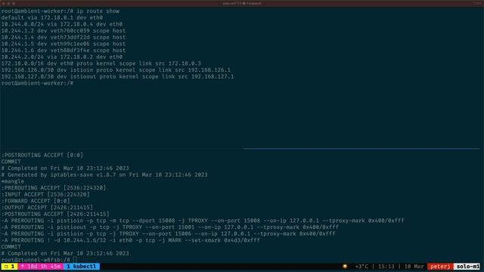Click the uptime 18d 5h 45m segment
Screen dimensions: 484x272
[40, 267]
